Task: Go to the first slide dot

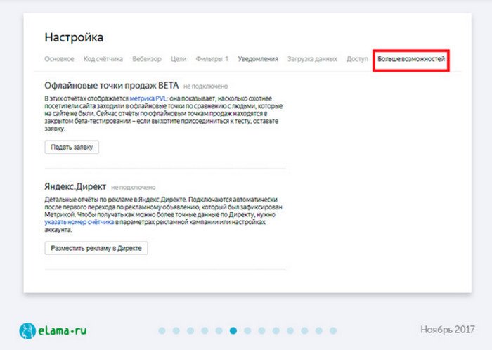Action: click(x=162, y=330)
